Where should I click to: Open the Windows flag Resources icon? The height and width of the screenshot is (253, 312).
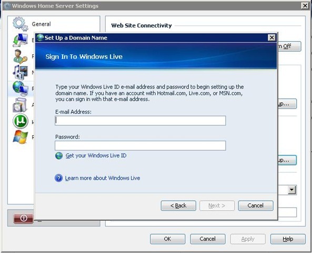(x=21, y=137)
